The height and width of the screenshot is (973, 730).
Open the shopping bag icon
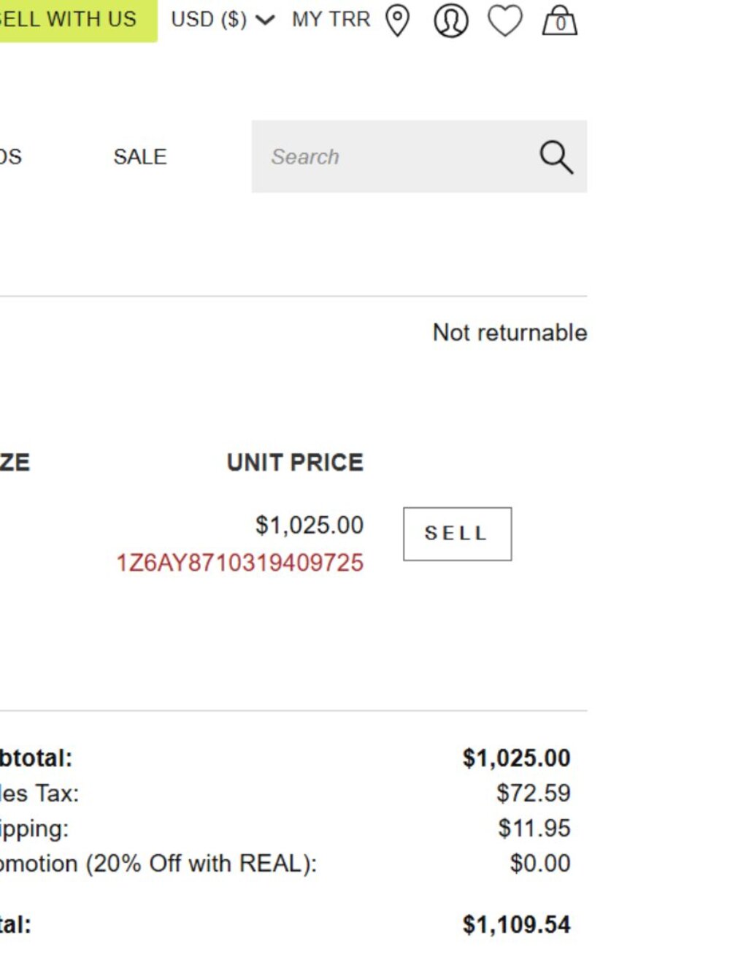(x=559, y=20)
